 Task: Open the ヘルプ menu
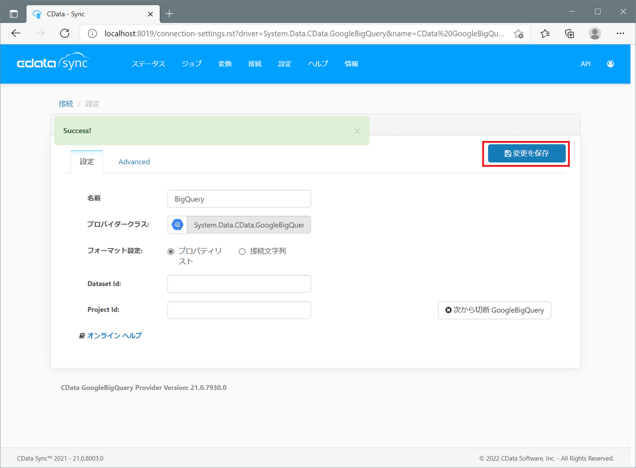pos(318,64)
